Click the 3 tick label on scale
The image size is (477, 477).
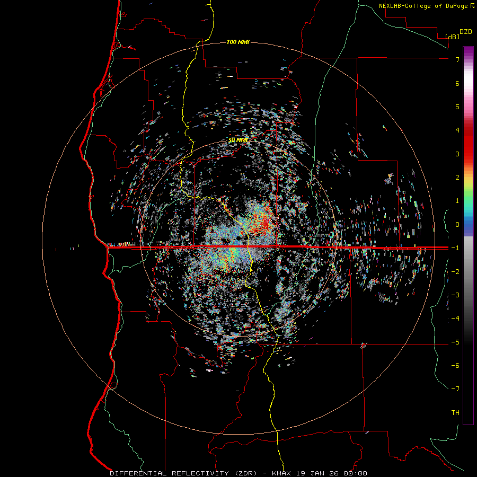pyautogui.click(x=457, y=154)
